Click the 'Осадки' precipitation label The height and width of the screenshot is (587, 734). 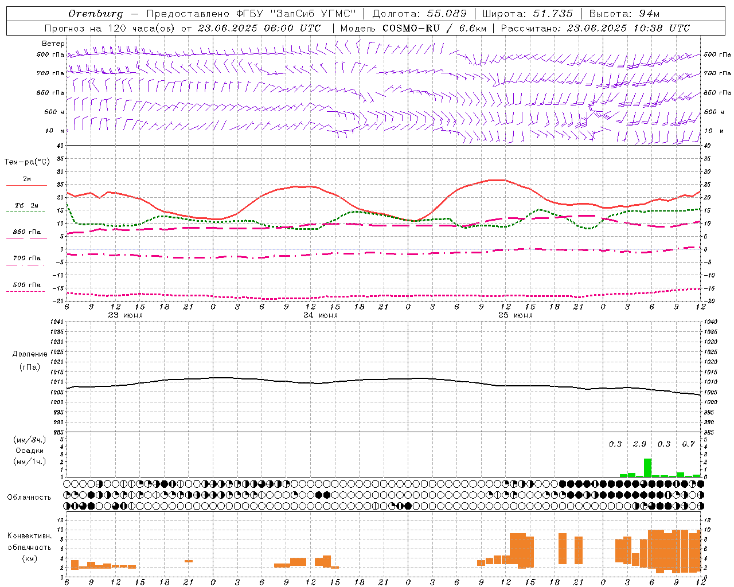click(30, 451)
